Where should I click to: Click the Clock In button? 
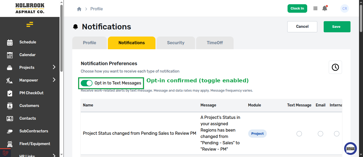point(297,8)
